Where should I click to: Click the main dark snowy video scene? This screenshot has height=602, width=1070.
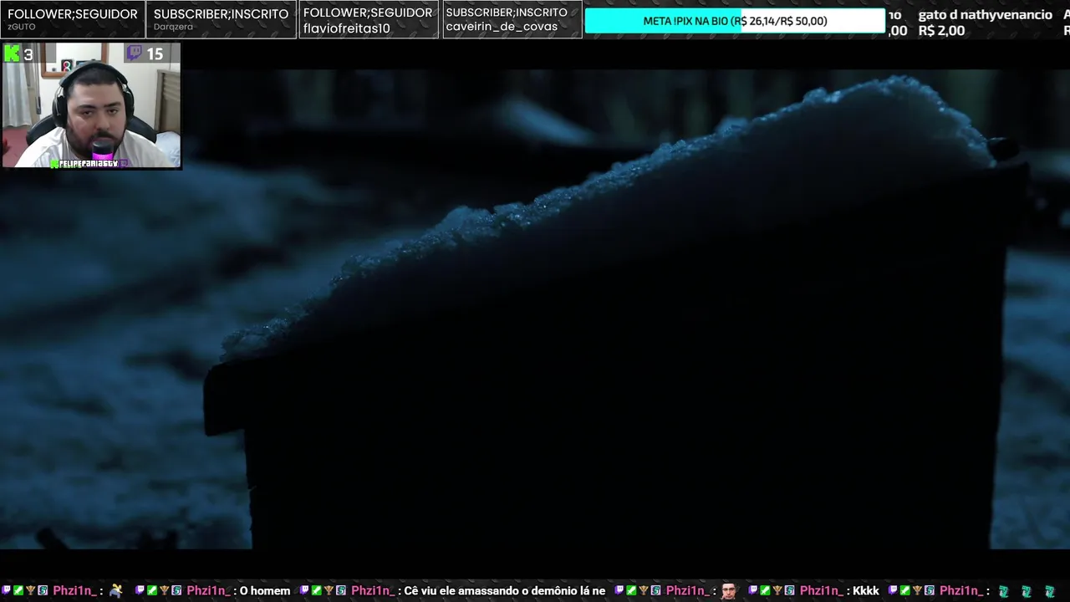click(x=535, y=309)
